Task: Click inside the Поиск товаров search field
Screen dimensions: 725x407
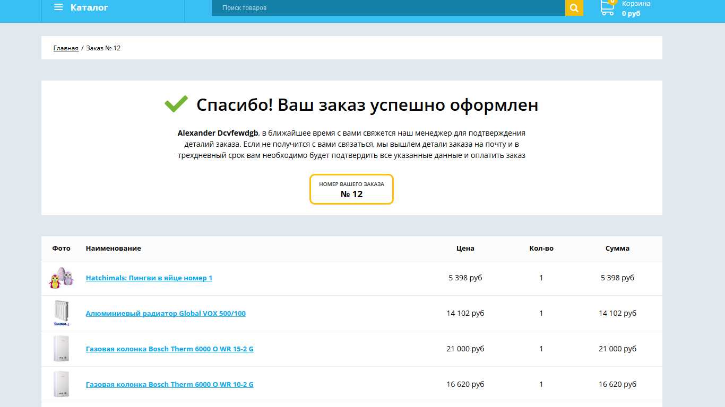Action: coord(372,8)
